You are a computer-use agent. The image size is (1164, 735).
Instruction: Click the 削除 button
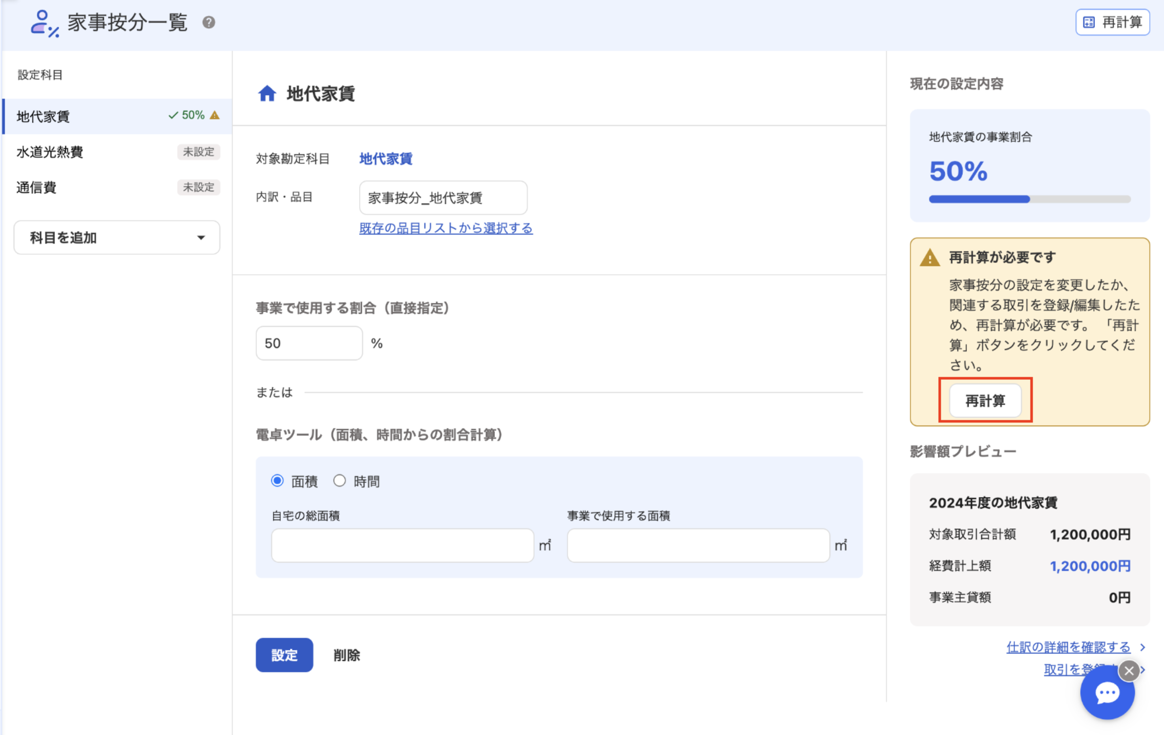(x=347, y=655)
